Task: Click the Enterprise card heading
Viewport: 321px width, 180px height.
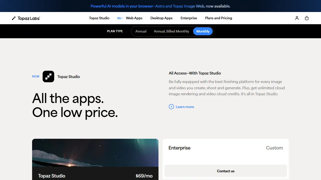Action: pos(180,148)
